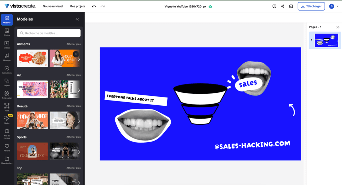Open the Texte sidebar tab
The height and width of the screenshot is (185, 342).
(x=7, y=108)
